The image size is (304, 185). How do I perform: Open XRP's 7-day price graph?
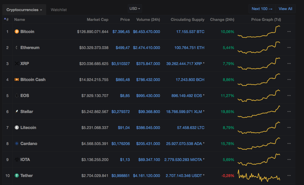(259, 64)
